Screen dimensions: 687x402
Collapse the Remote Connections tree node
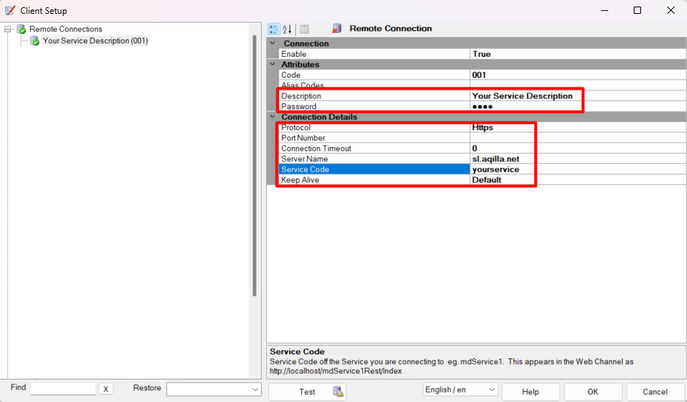[x=8, y=29]
